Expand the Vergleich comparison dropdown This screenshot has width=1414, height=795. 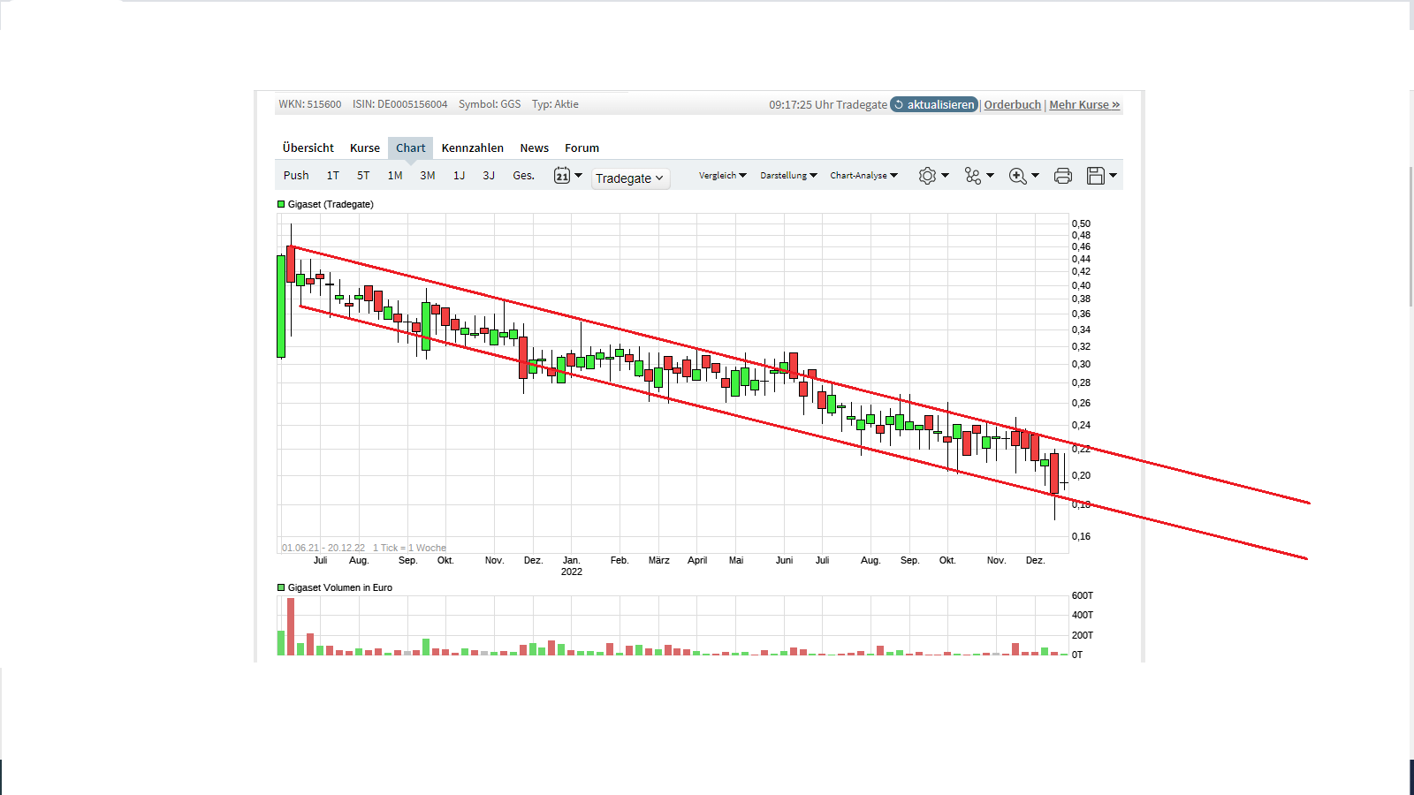(x=723, y=176)
